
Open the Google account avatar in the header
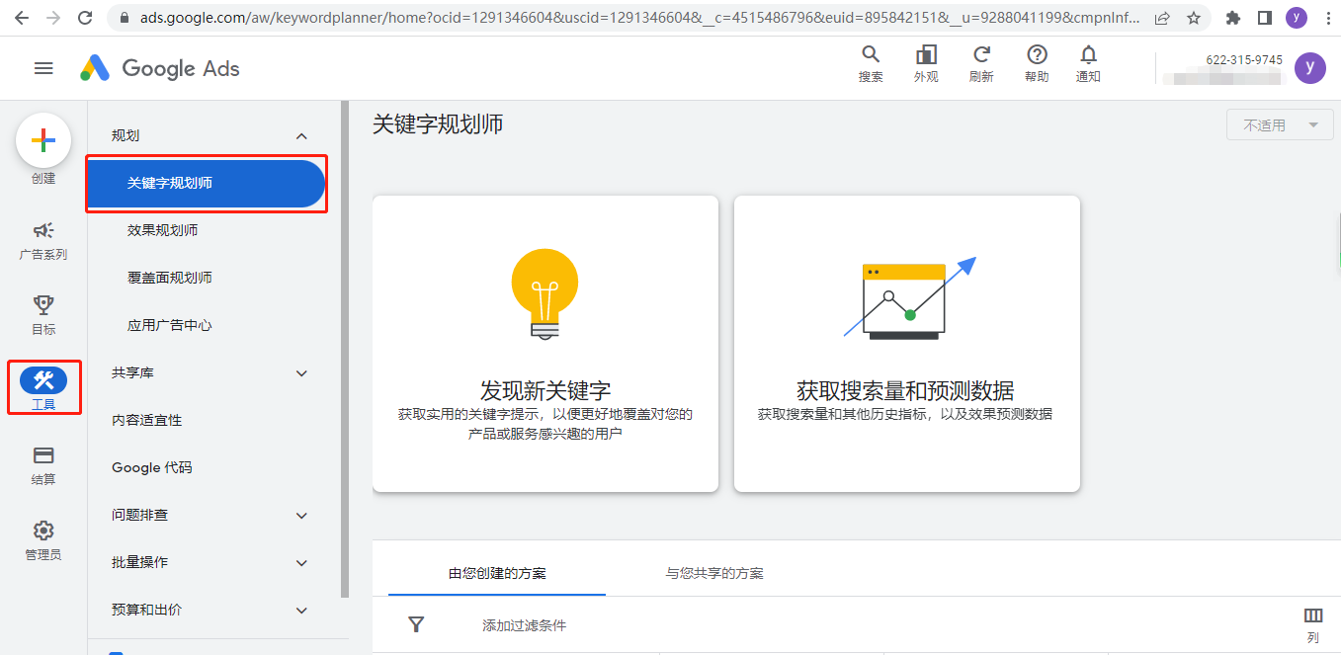click(1310, 68)
